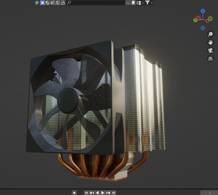This screenshot has width=218, height=195.
Task: Click the zoom magnifier viewport button
Action: tap(210, 34)
